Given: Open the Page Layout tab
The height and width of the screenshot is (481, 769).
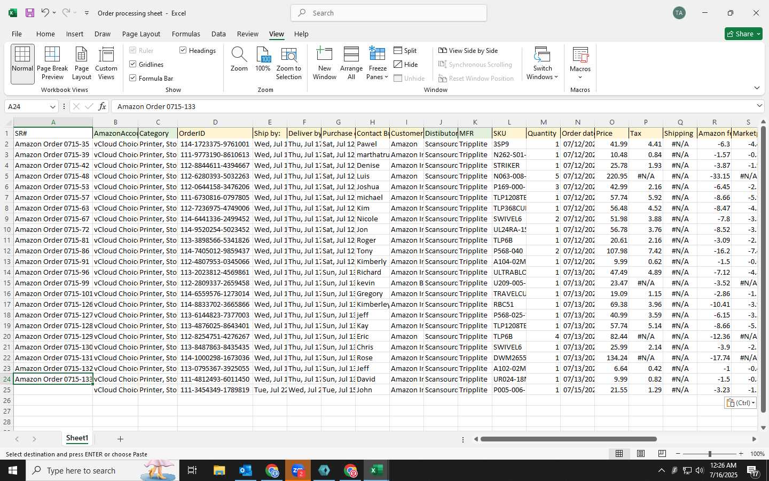Looking at the screenshot, I should click(x=141, y=34).
